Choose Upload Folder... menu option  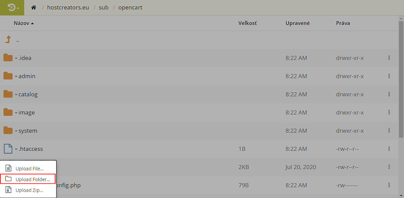click(28, 179)
